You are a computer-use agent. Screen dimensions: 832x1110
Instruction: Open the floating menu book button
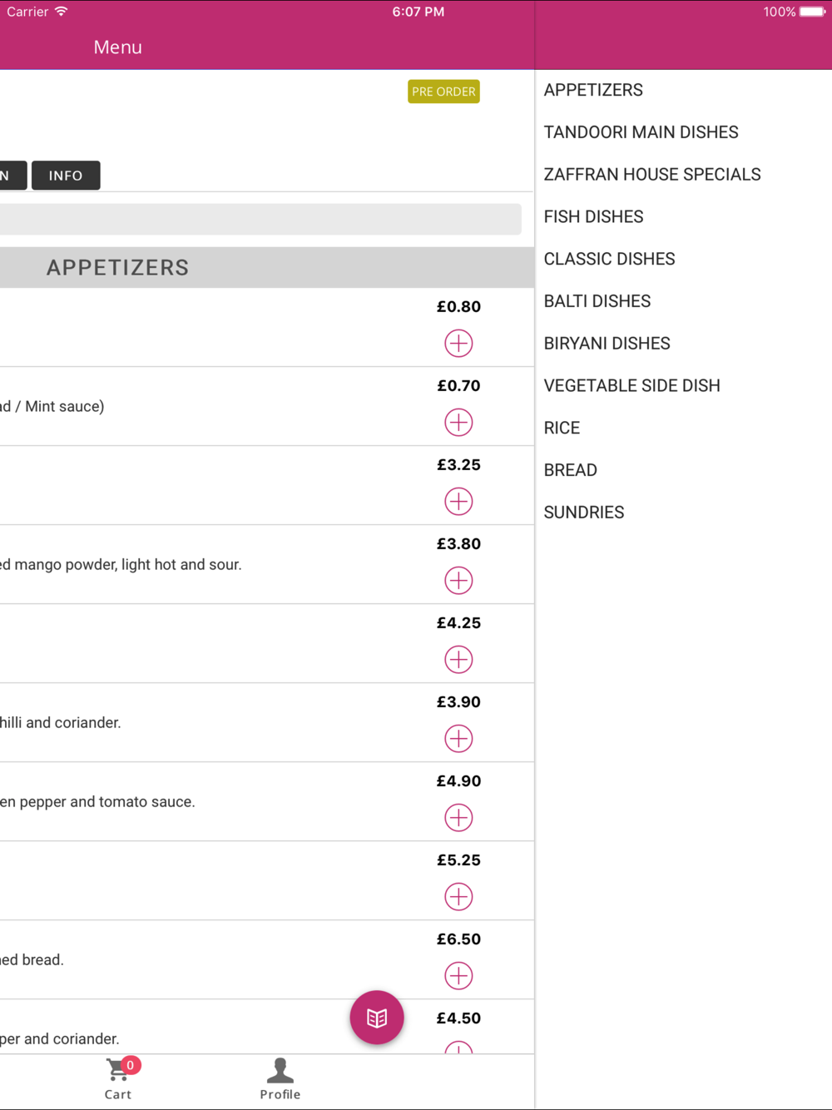377,1017
